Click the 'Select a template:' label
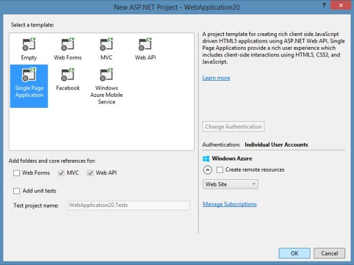 coord(33,25)
